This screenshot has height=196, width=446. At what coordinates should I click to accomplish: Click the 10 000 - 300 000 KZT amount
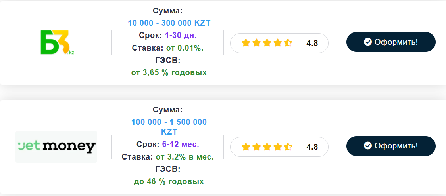169,23
